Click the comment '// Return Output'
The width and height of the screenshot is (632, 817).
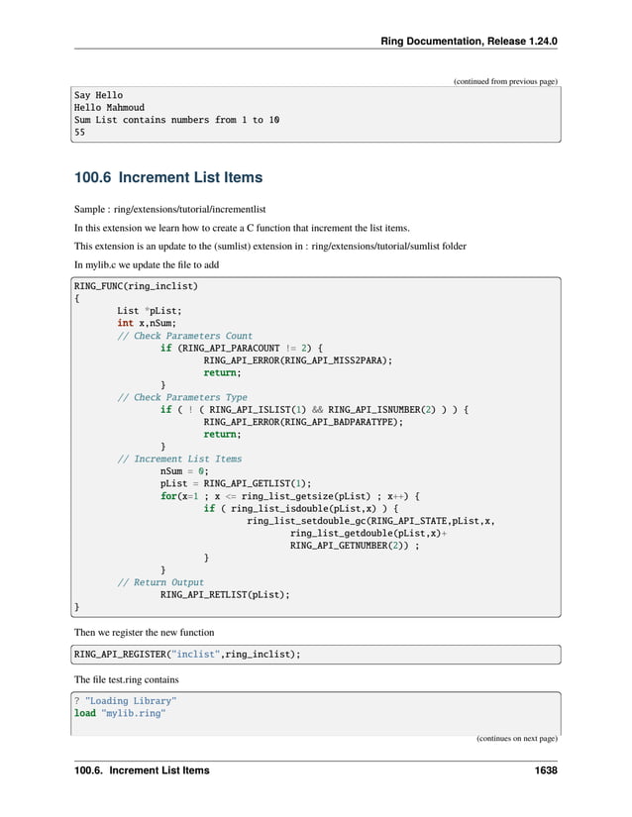coord(160,582)
